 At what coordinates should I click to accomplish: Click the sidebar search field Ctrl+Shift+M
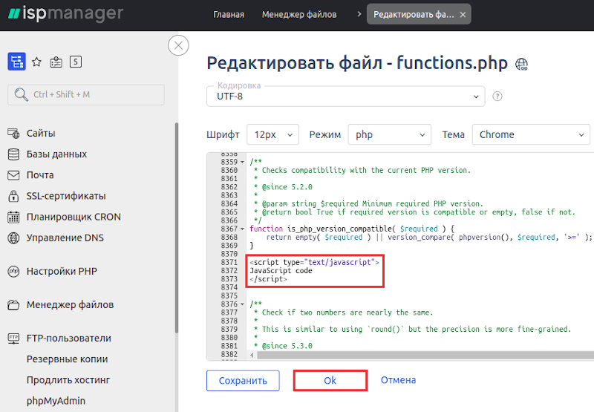(86, 95)
